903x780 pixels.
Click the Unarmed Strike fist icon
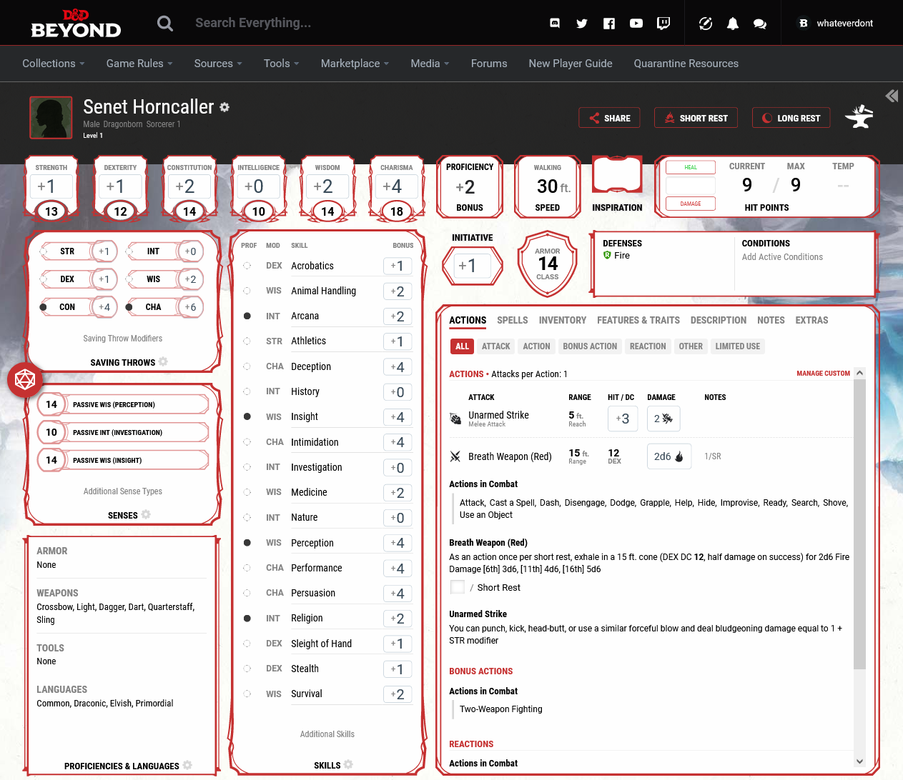coord(455,419)
